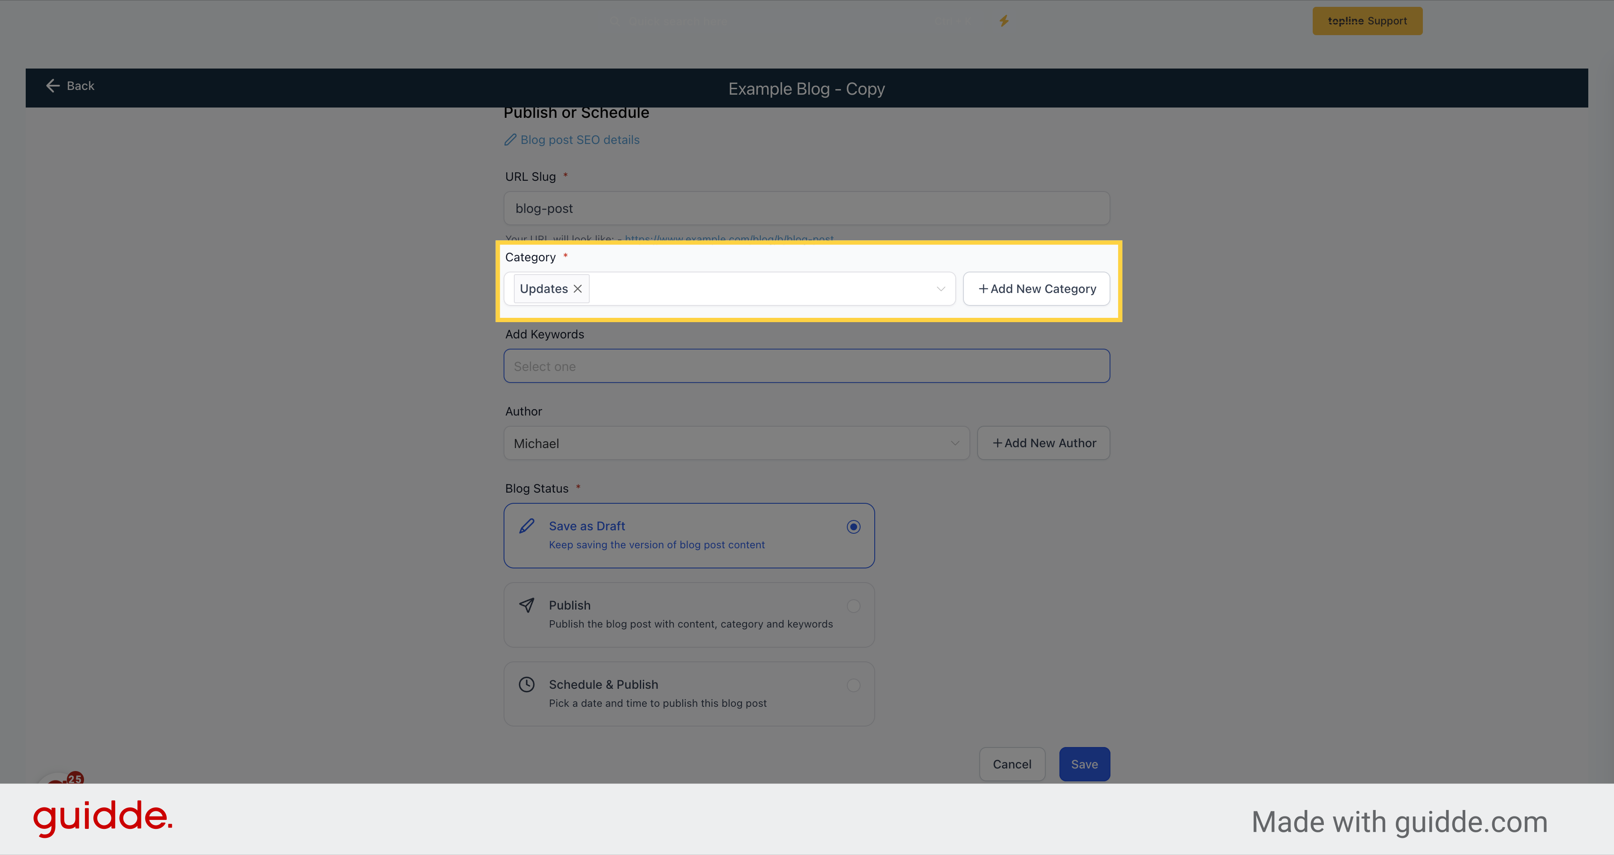The image size is (1614, 855).
Task: Expand the Category dropdown chevron
Action: [940, 289]
